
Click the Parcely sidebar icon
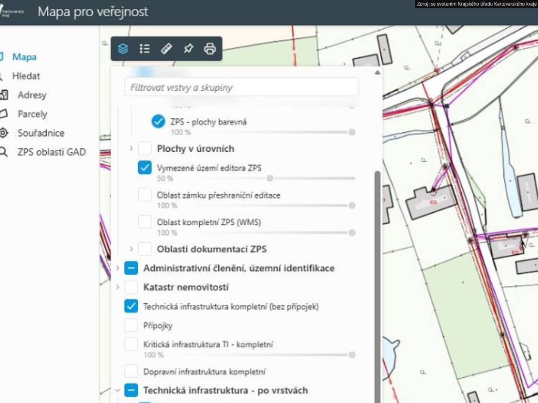pyautogui.click(x=4, y=114)
